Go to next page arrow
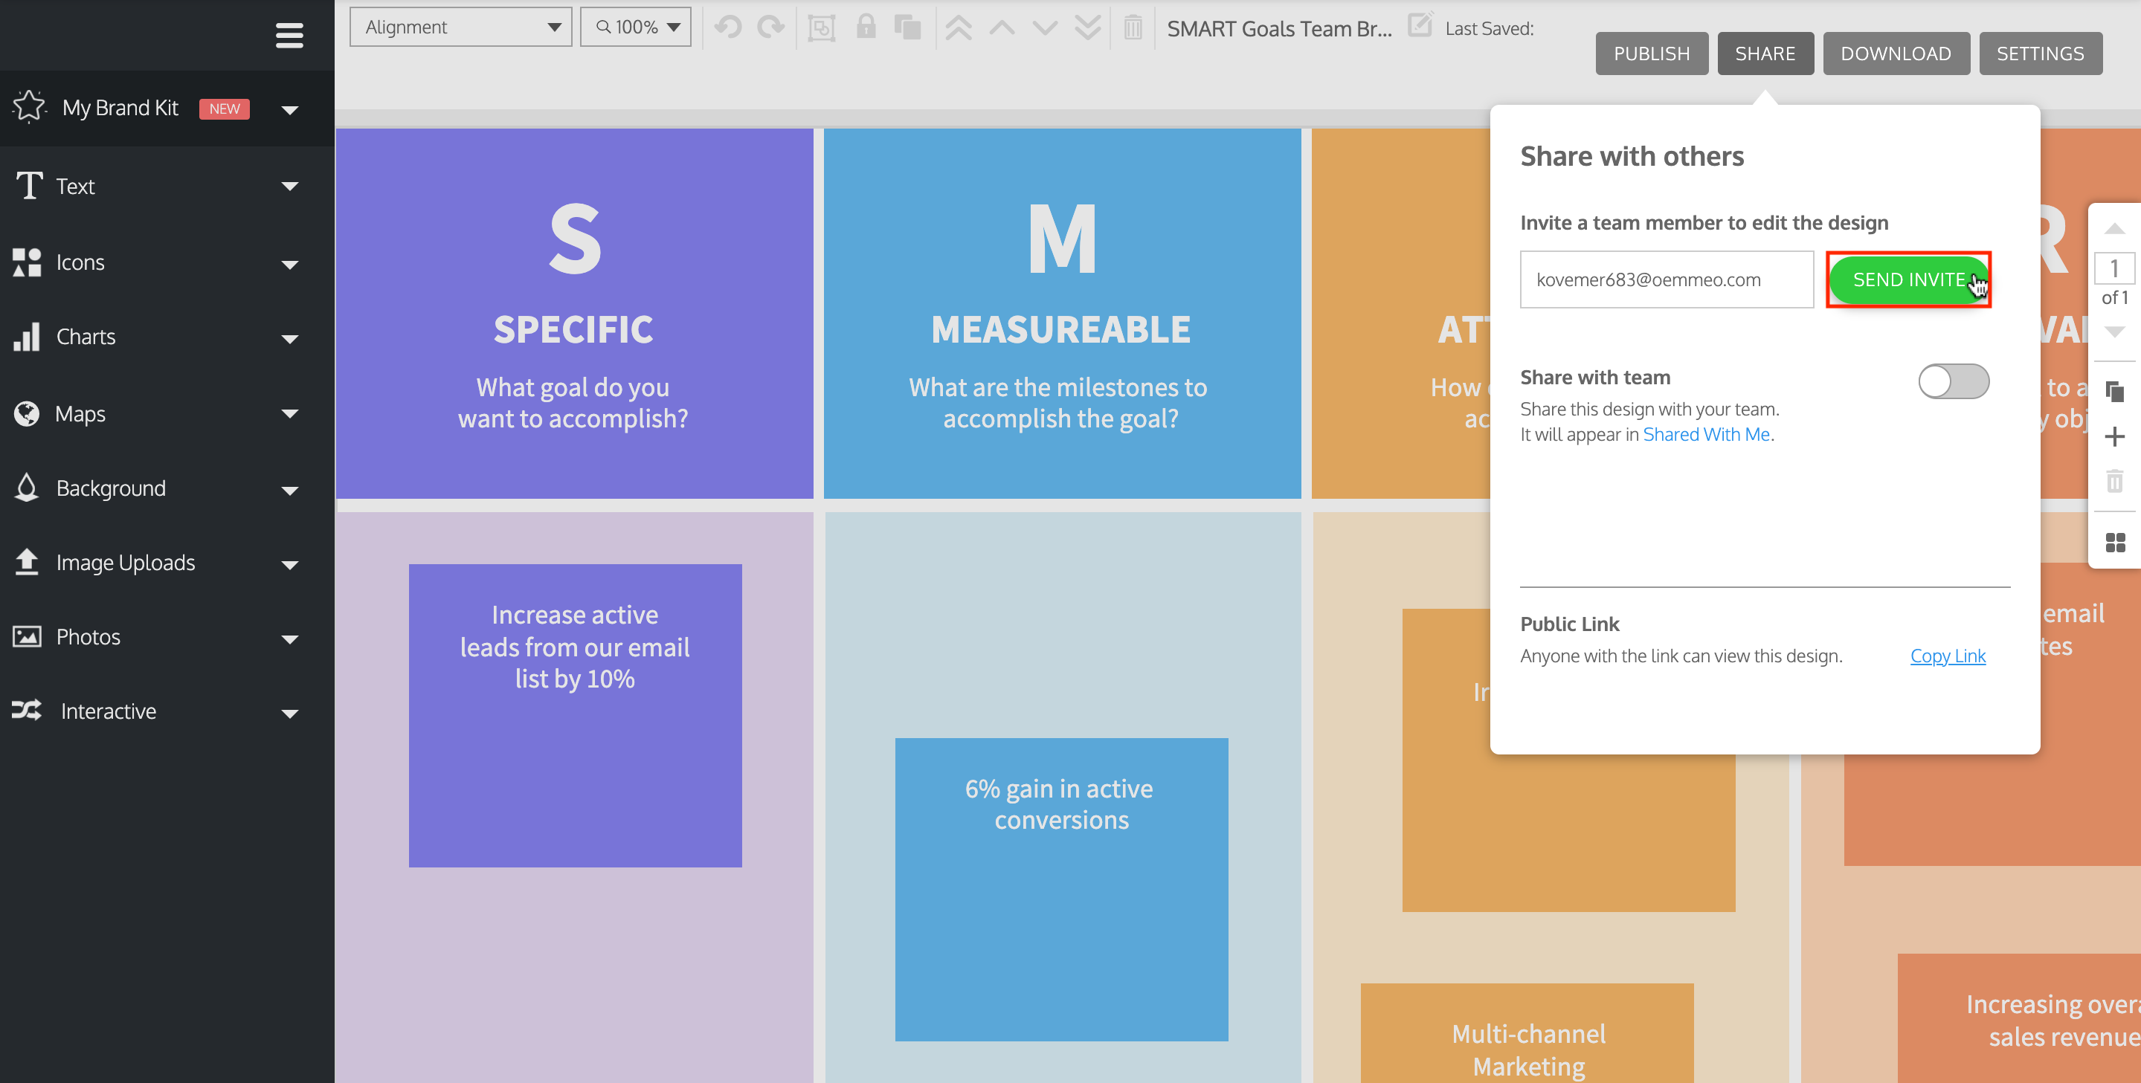Viewport: 2141px width, 1083px height. point(2114,332)
